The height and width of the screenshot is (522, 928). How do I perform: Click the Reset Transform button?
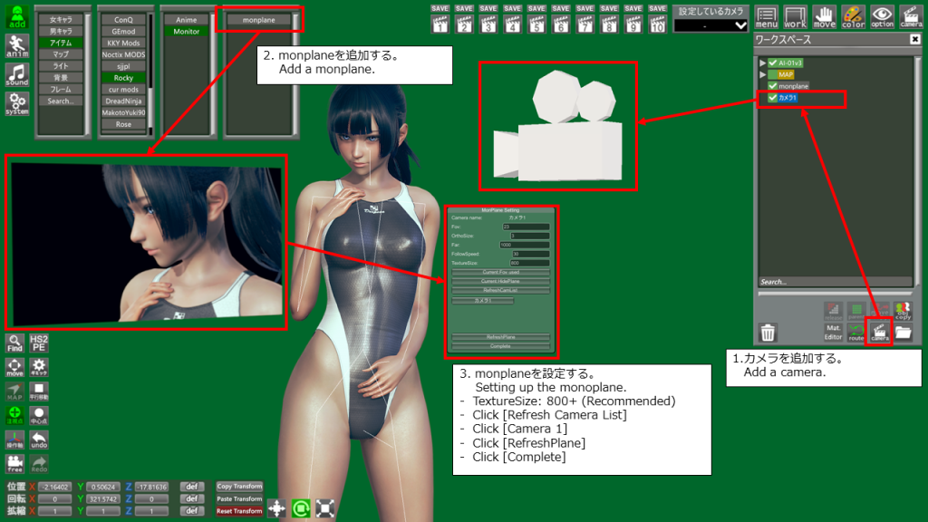tap(239, 511)
